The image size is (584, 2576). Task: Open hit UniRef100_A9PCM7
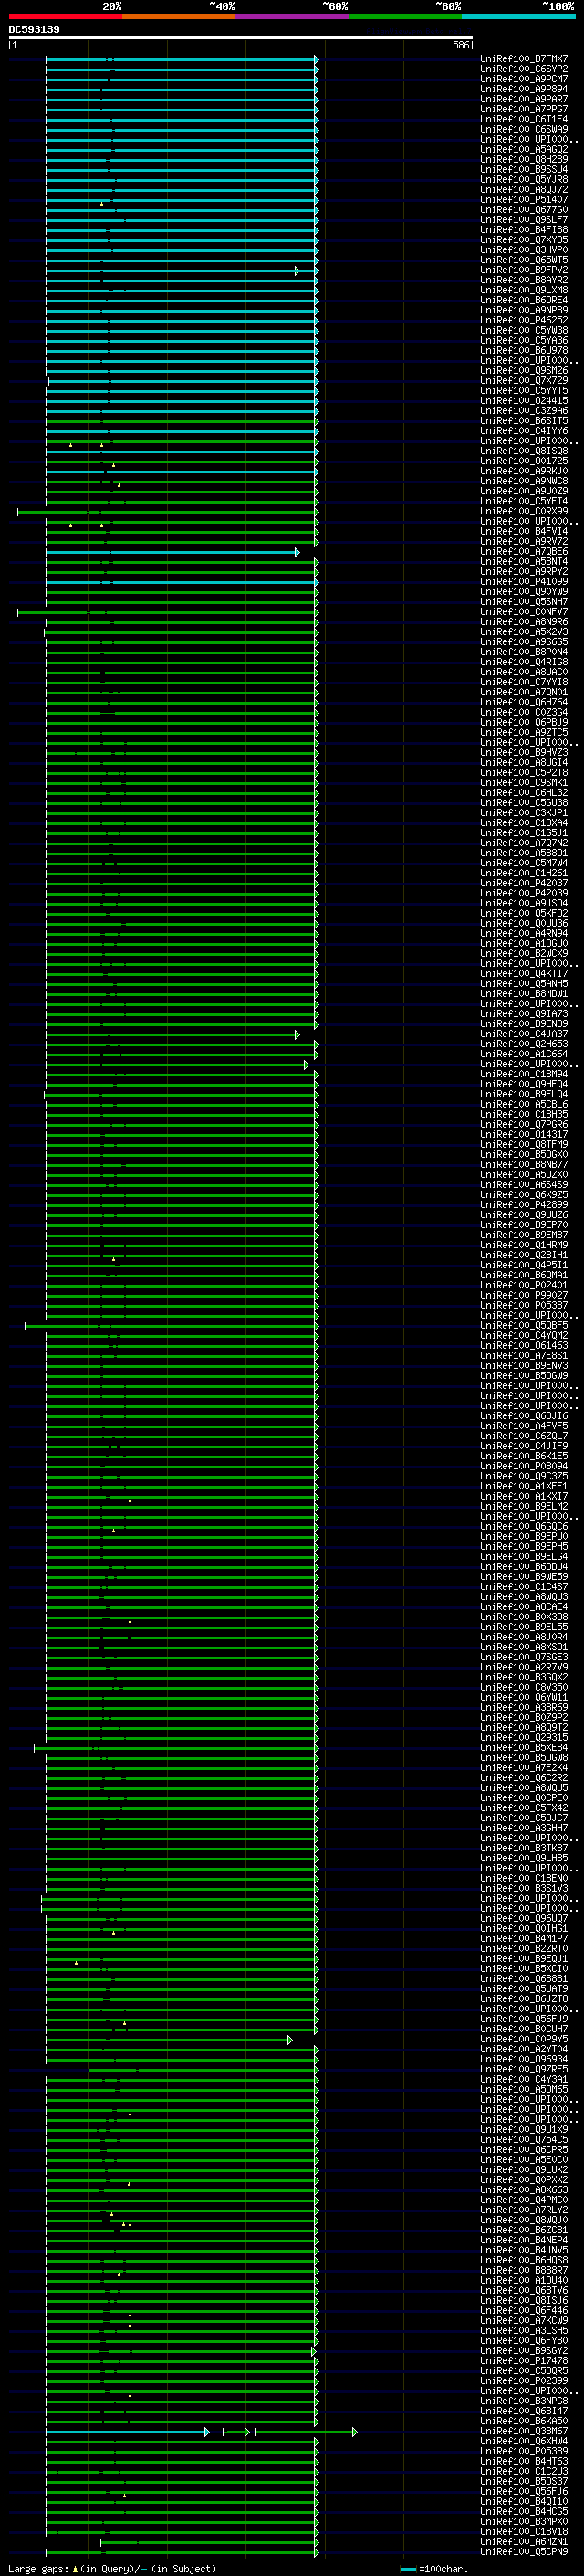click(524, 79)
